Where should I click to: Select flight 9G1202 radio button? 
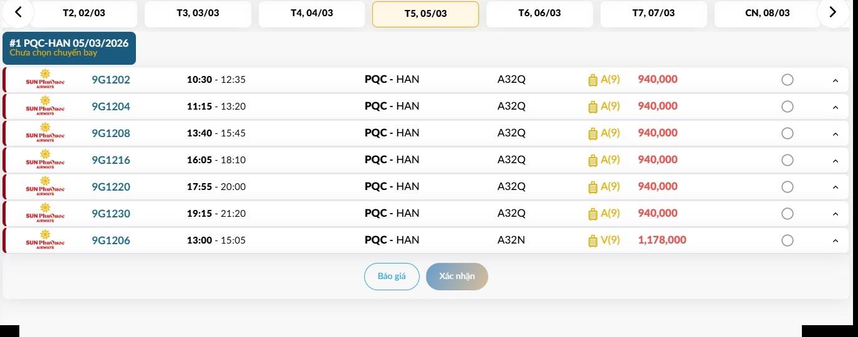coord(787,80)
